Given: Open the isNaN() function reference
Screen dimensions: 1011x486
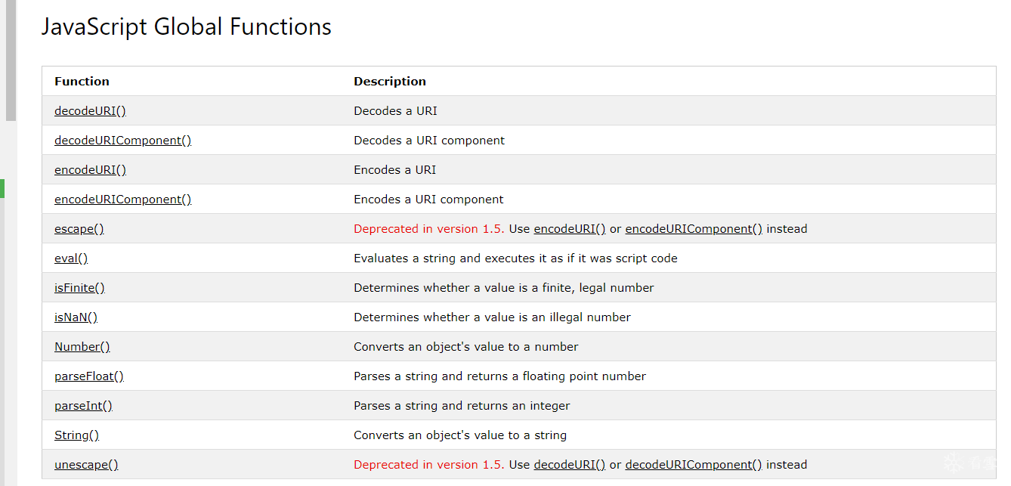Looking at the screenshot, I should [76, 317].
